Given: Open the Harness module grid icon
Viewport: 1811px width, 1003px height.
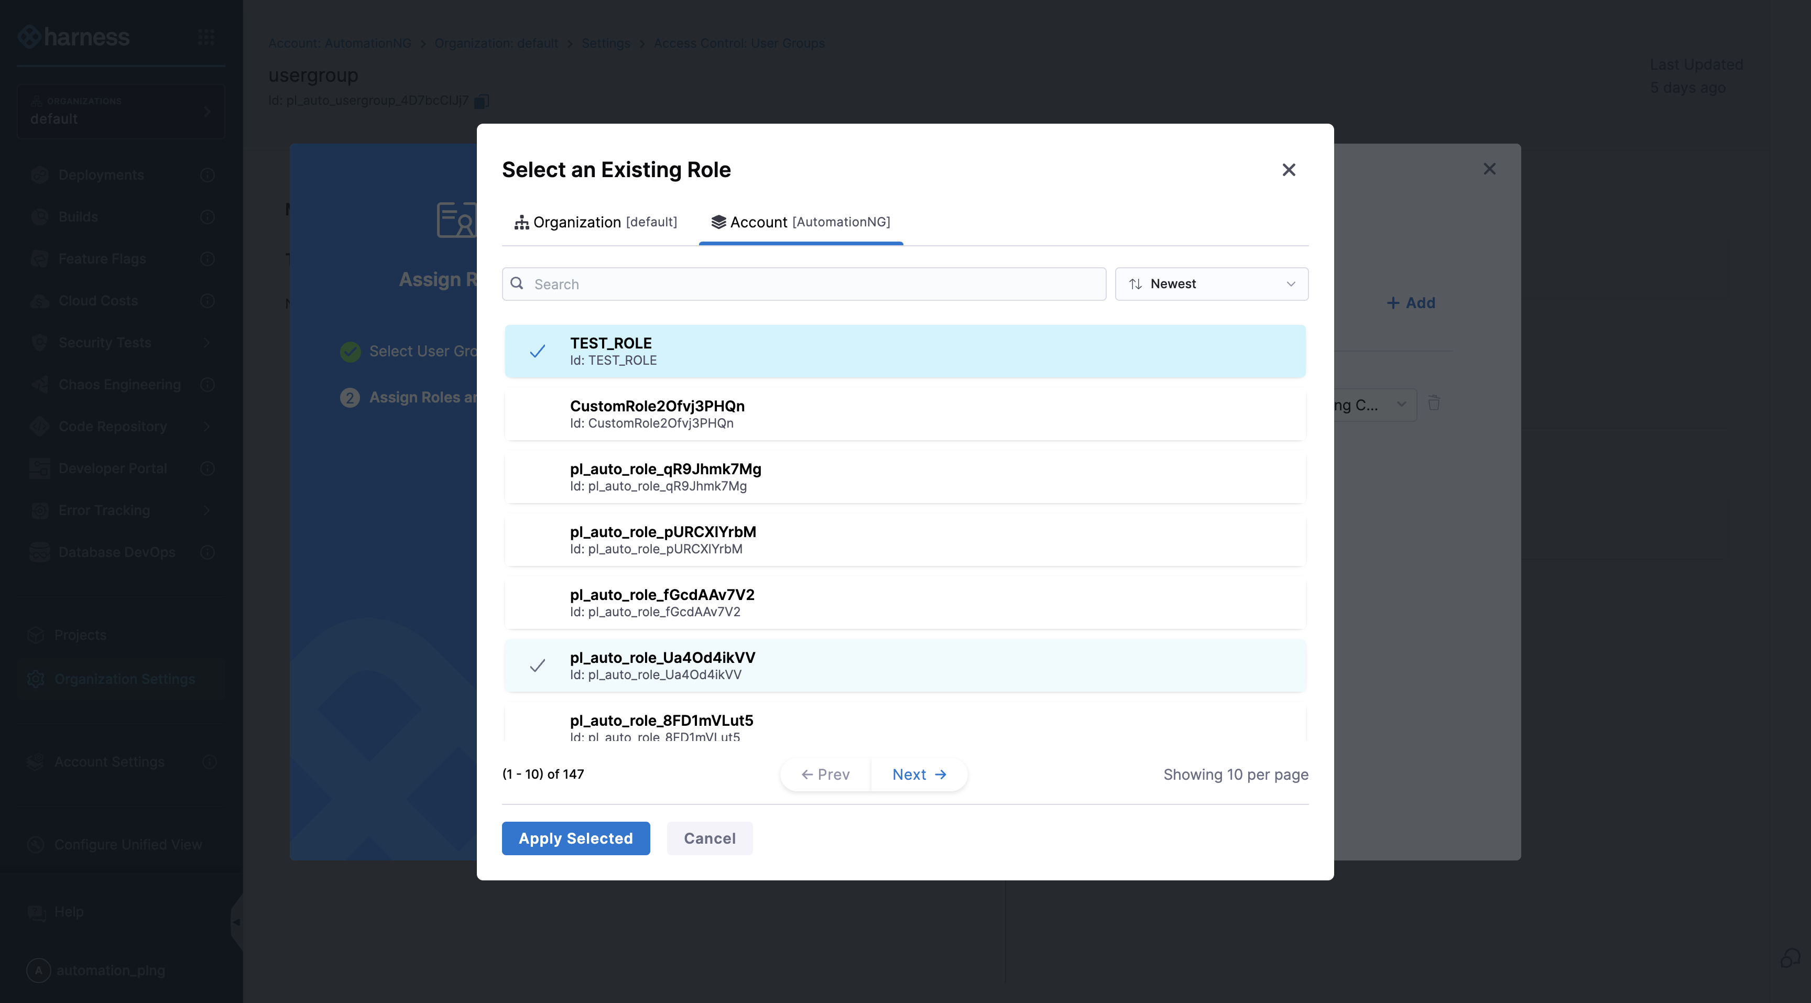Looking at the screenshot, I should coord(206,37).
